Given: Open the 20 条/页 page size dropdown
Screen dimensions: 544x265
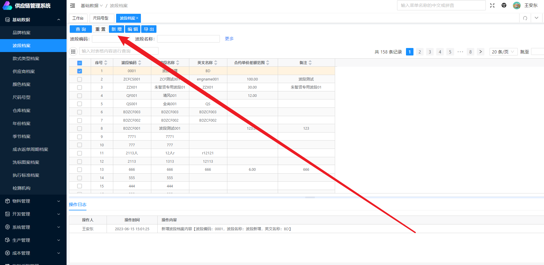Looking at the screenshot, I should pyautogui.click(x=503, y=52).
